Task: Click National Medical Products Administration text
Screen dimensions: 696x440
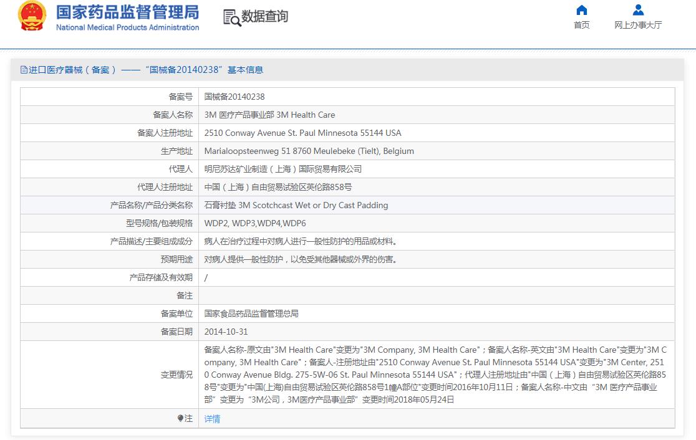Action: [127, 27]
